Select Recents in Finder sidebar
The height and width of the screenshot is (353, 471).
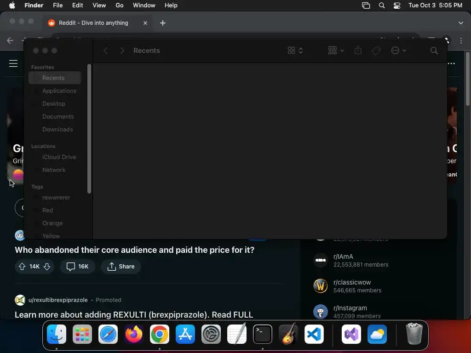[x=55, y=78]
